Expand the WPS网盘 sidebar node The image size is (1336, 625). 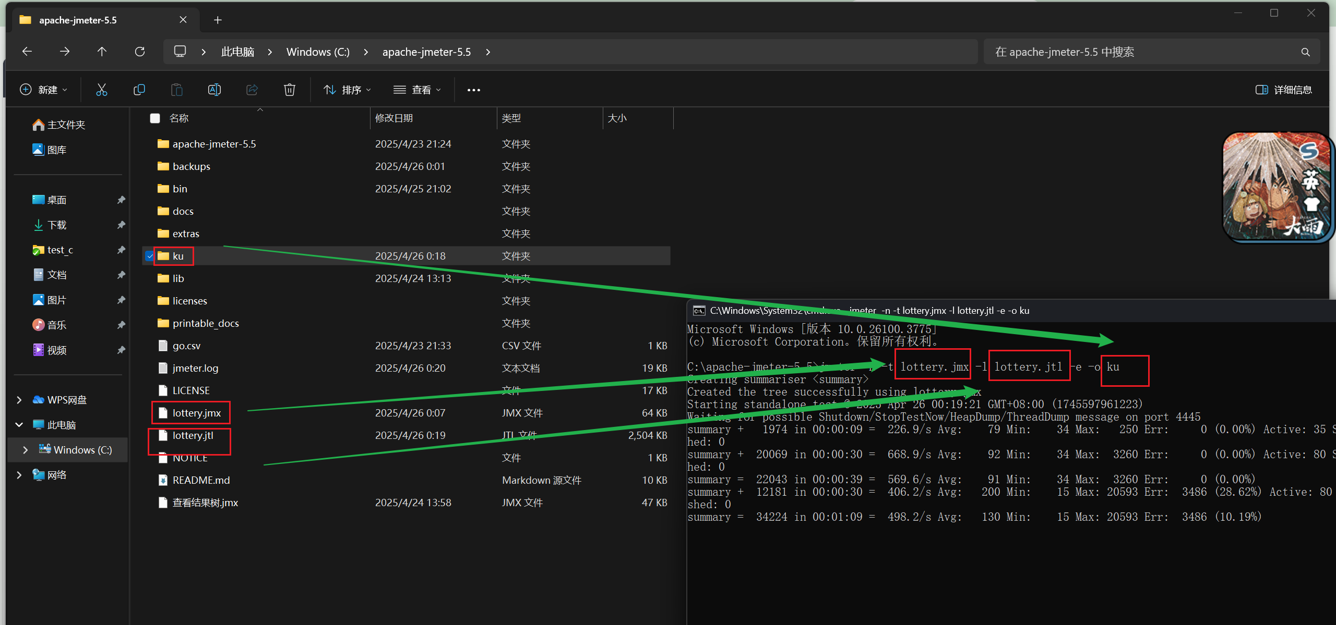[19, 400]
